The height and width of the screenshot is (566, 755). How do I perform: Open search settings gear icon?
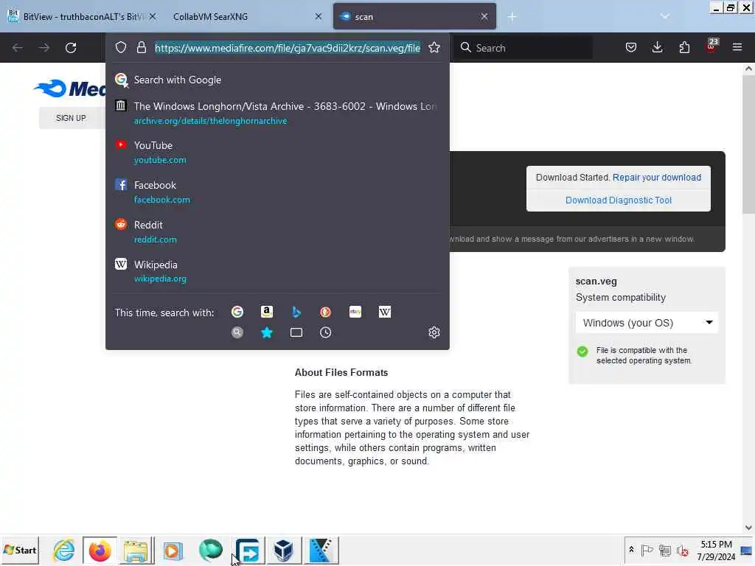click(434, 332)
